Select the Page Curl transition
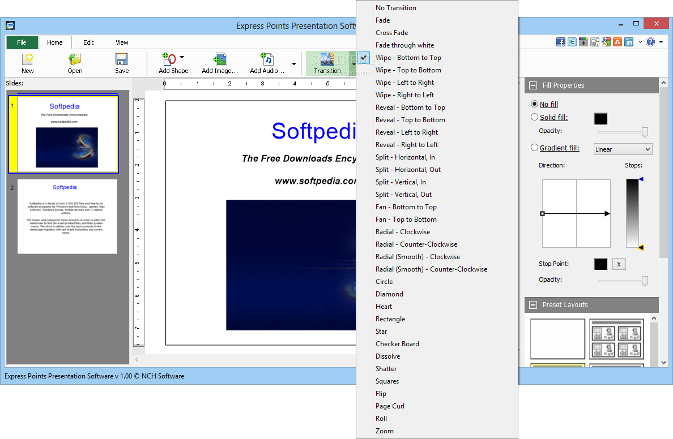673x439 pixels. pos(437,406)
